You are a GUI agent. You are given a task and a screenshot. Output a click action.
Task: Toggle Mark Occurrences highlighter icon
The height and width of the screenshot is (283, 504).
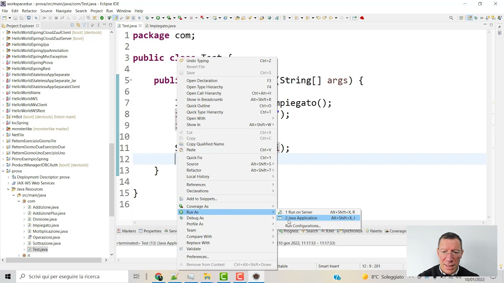116,18
